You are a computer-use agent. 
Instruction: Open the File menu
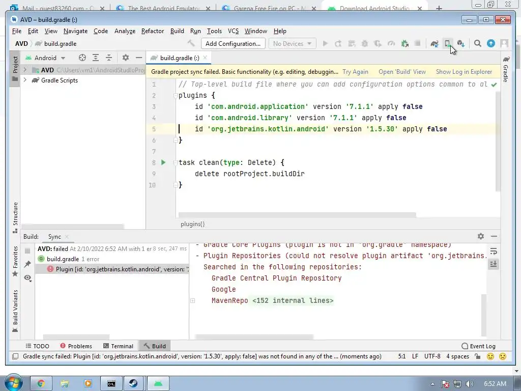[17, 31]
